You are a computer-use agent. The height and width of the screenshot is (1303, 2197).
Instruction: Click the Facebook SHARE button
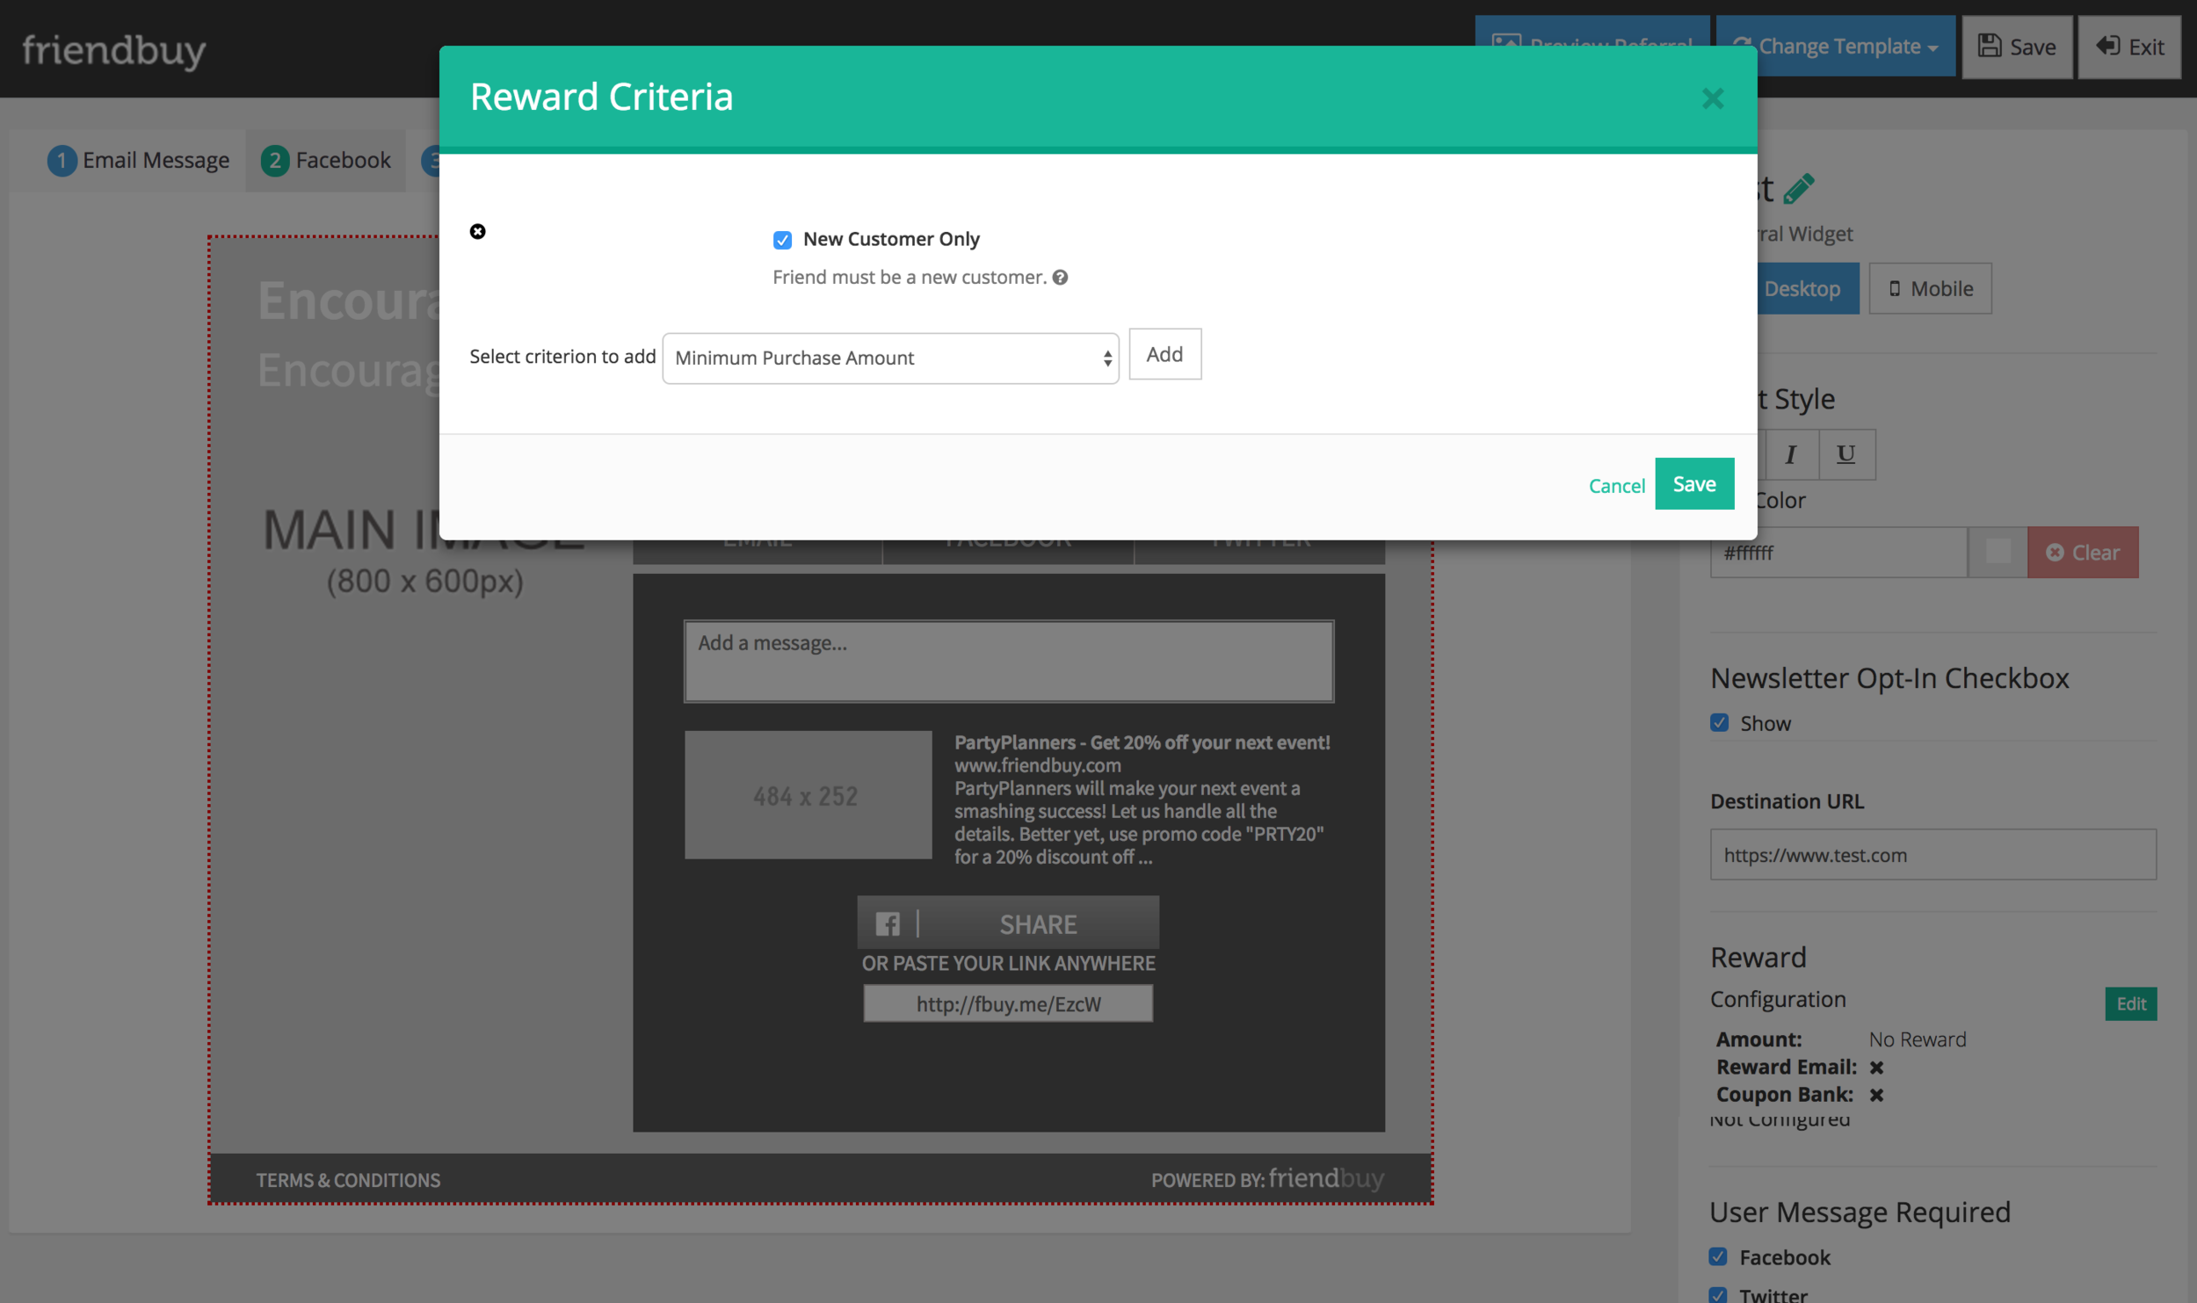[x=1008, y=923]
